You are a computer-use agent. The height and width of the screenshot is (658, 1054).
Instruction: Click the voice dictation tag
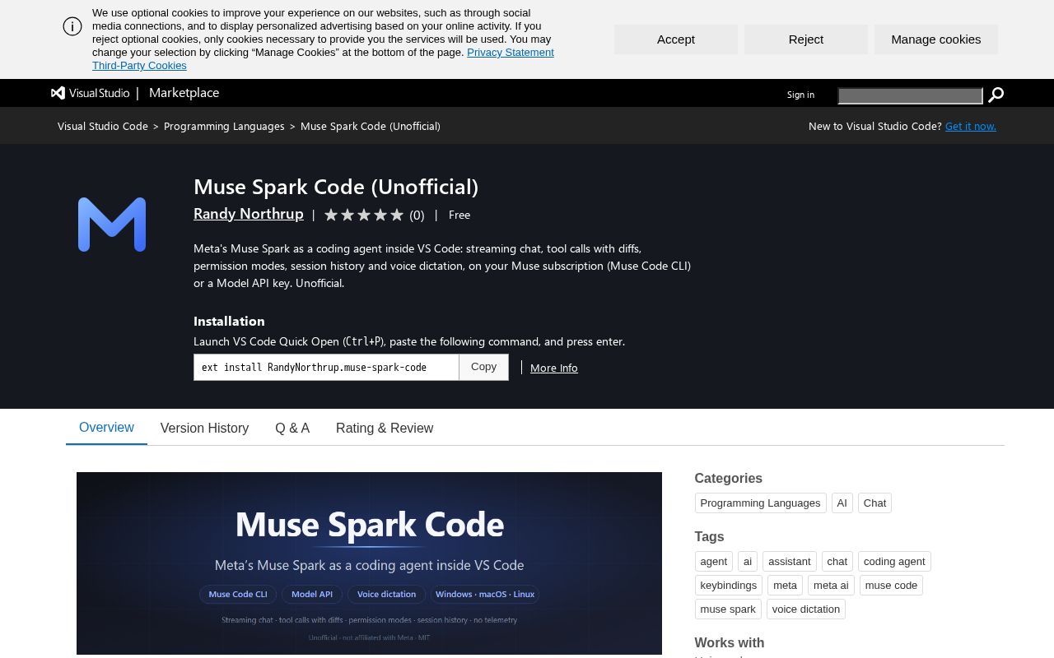coord(806,609)
